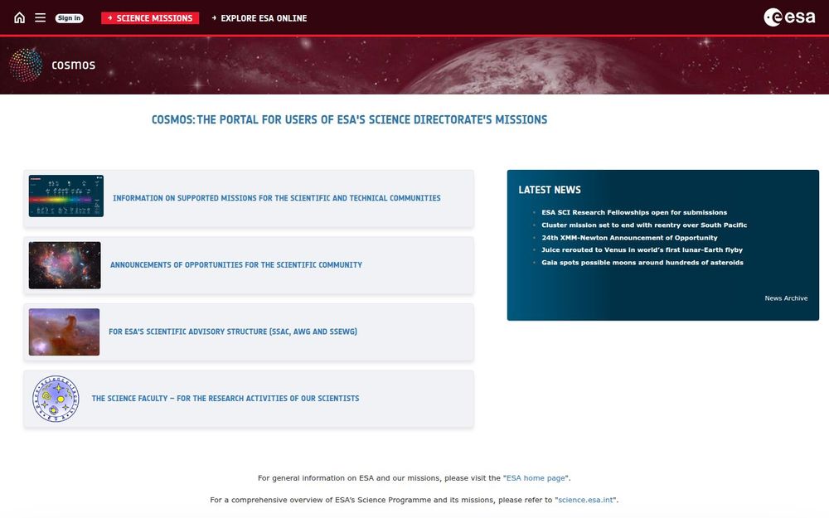Image resolution: width=829 pixels, height=518 pixels.
Task: Click the Cosmos globe logo
Action: click(26, 65)
